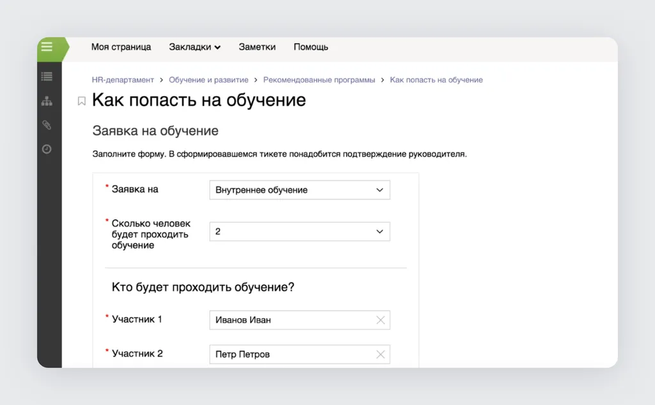655x405 pixels.
Task: Bookmark this page with the flag icon
Action: (81, 101)
